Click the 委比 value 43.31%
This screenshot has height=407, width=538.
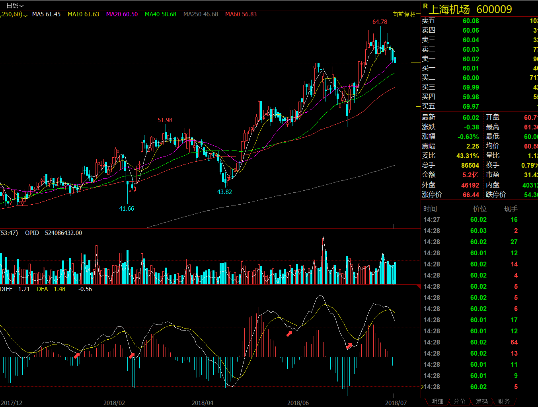pos(468,156)
